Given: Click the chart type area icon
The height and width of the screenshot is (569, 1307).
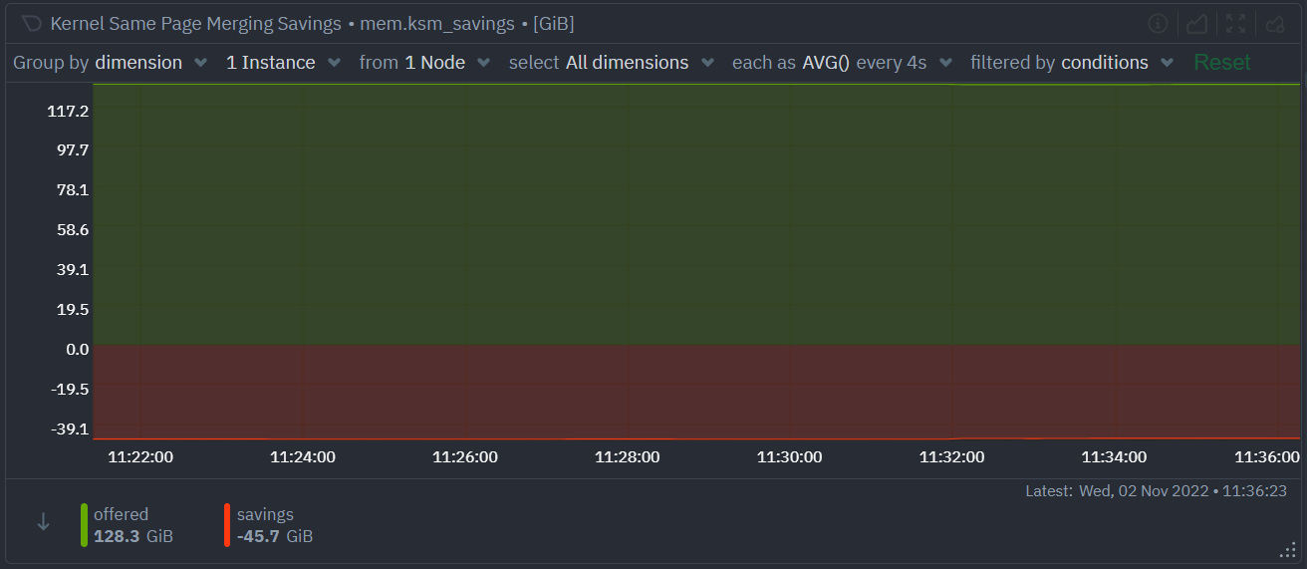Looking at the screenshot, I should (1196, 23).
